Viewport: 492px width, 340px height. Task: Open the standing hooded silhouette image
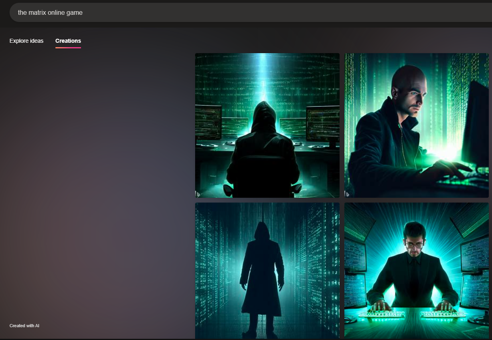tap(267, 270)
